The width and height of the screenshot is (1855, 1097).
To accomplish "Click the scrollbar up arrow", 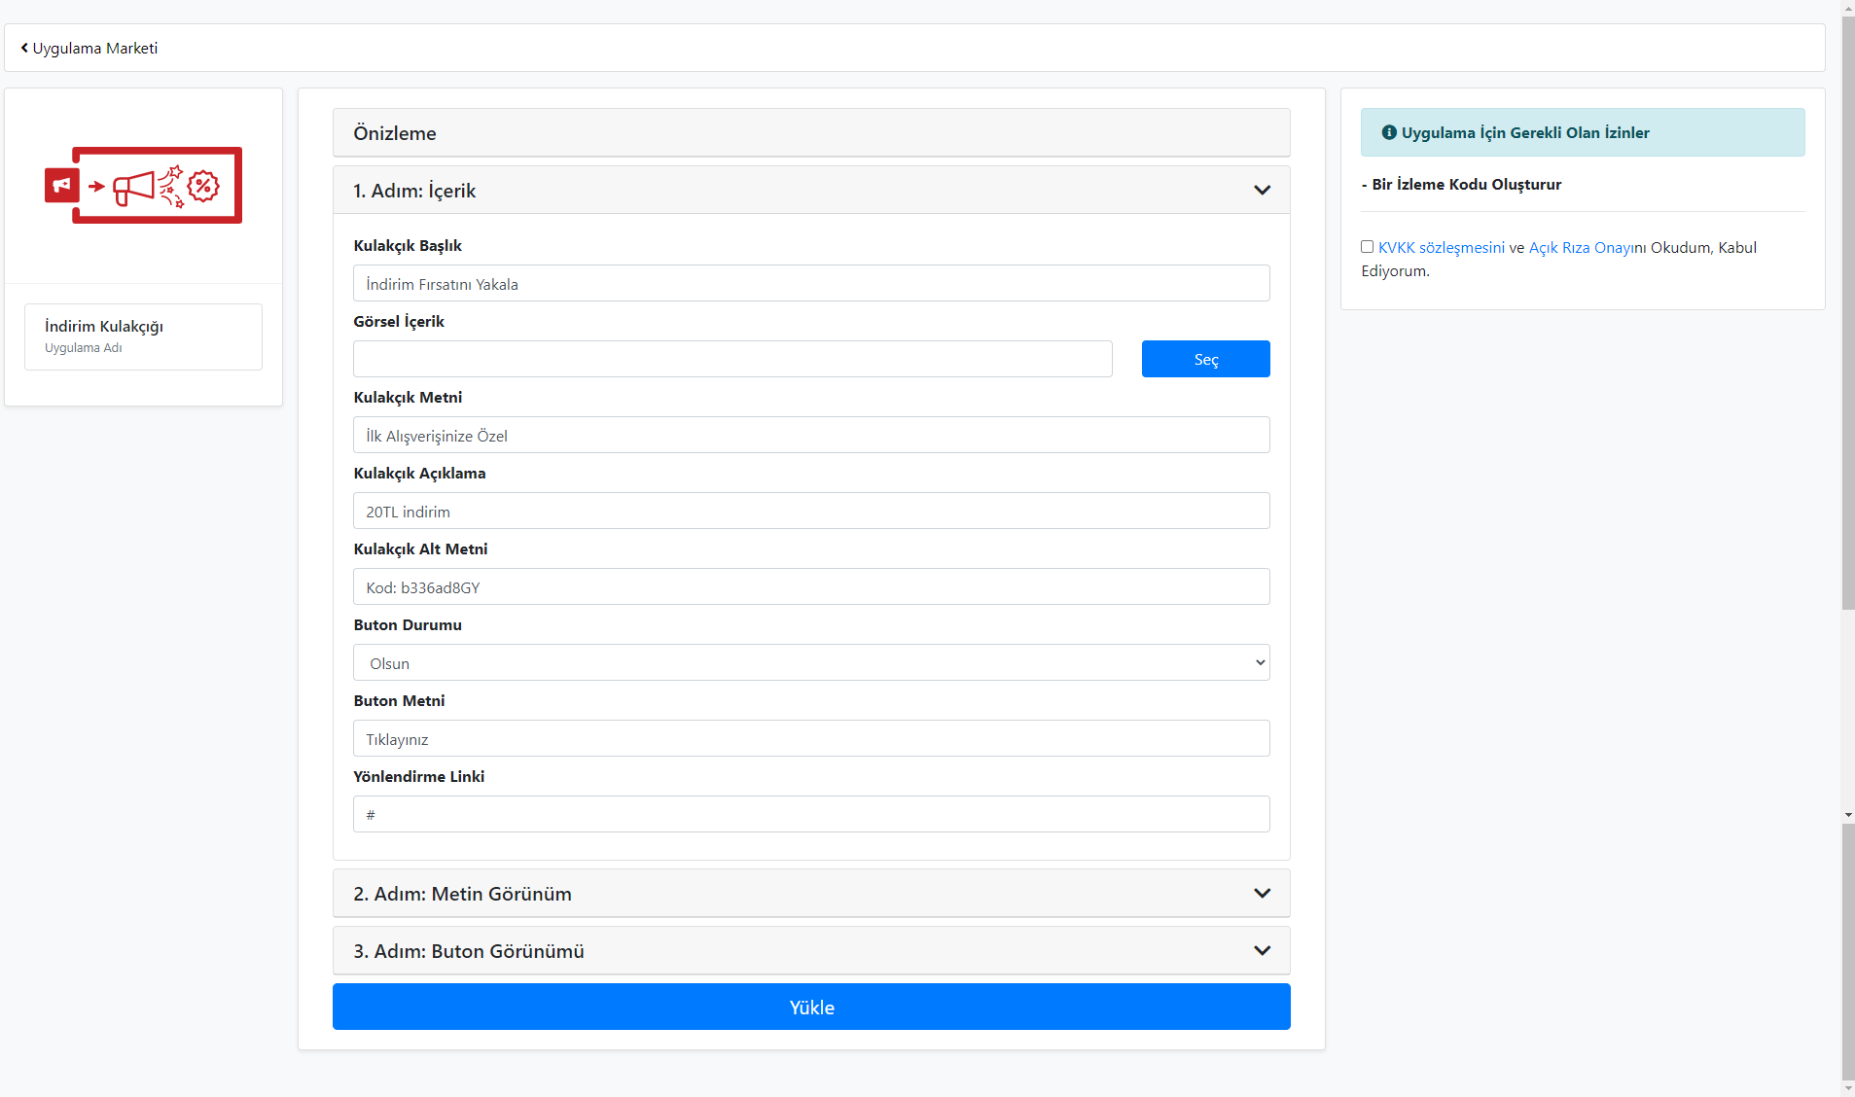I will click(x=1848, y=8).
